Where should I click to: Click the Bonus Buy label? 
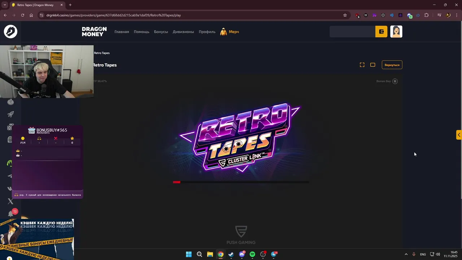click(x=383, y=81)
